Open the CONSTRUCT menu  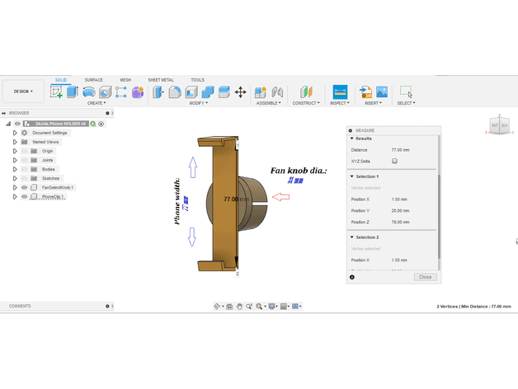(x=306, y=103)
